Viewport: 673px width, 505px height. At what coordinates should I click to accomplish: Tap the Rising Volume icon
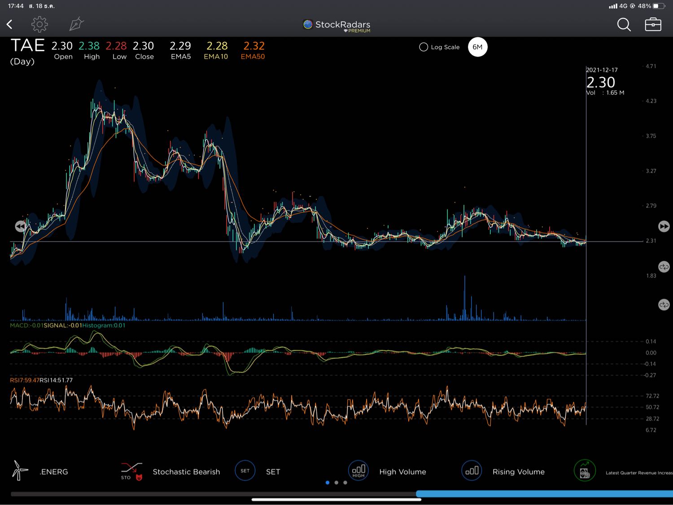click(x=472, y=470)
